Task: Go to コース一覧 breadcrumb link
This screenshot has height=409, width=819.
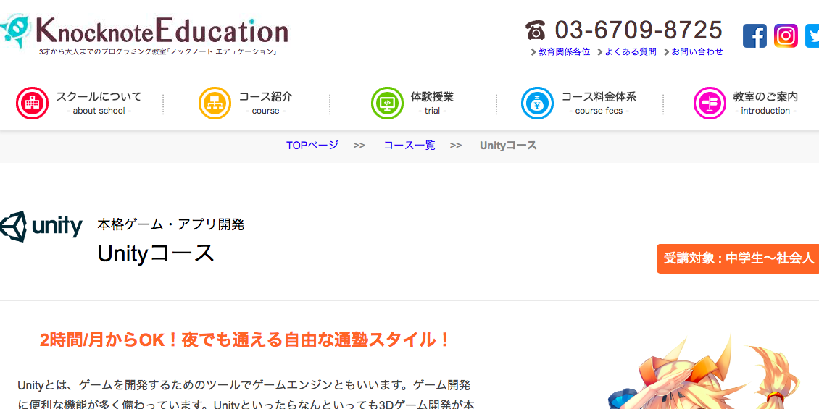Action: 409,146
